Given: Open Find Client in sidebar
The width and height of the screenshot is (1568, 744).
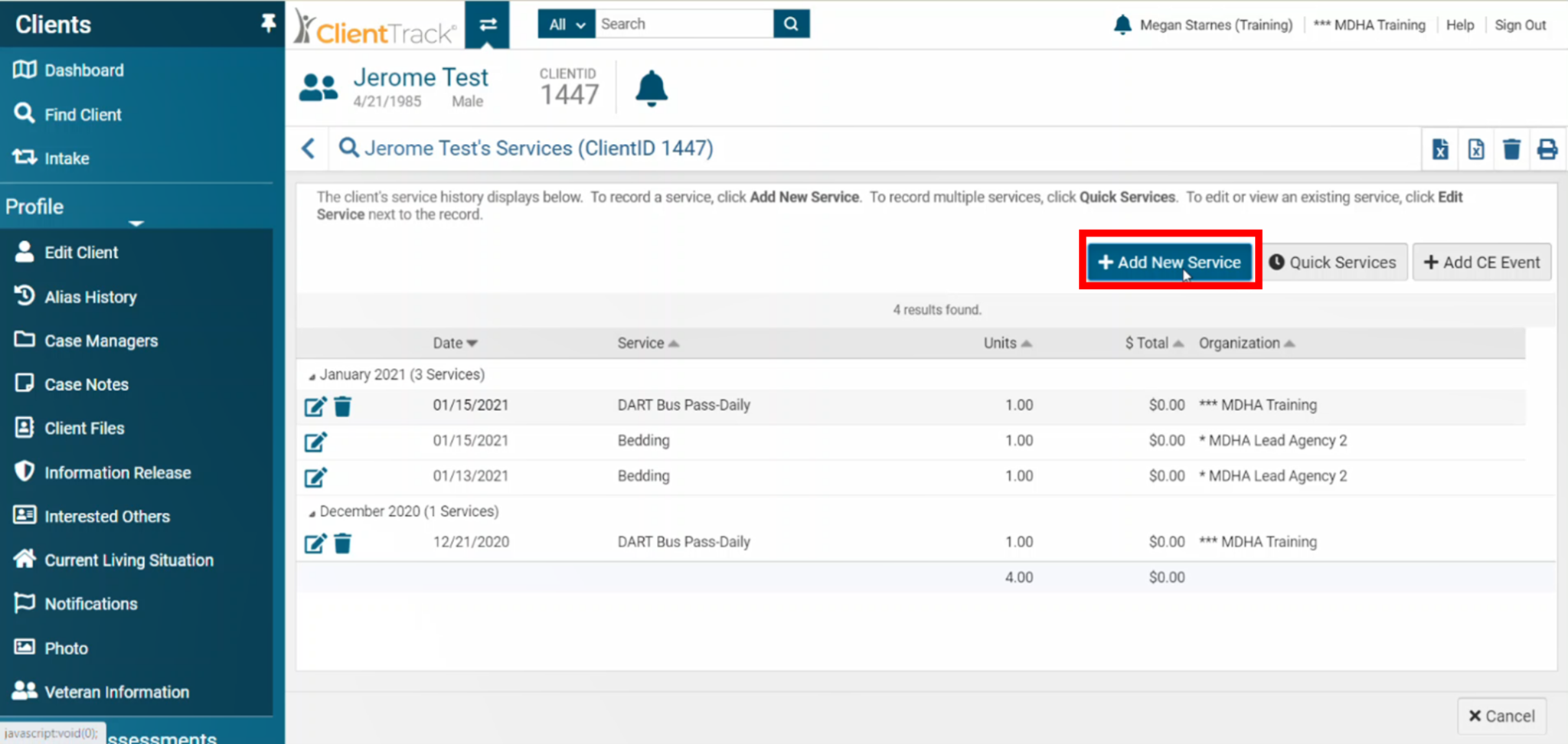Looking at the screenshot, I should click(x=83, y=115).
